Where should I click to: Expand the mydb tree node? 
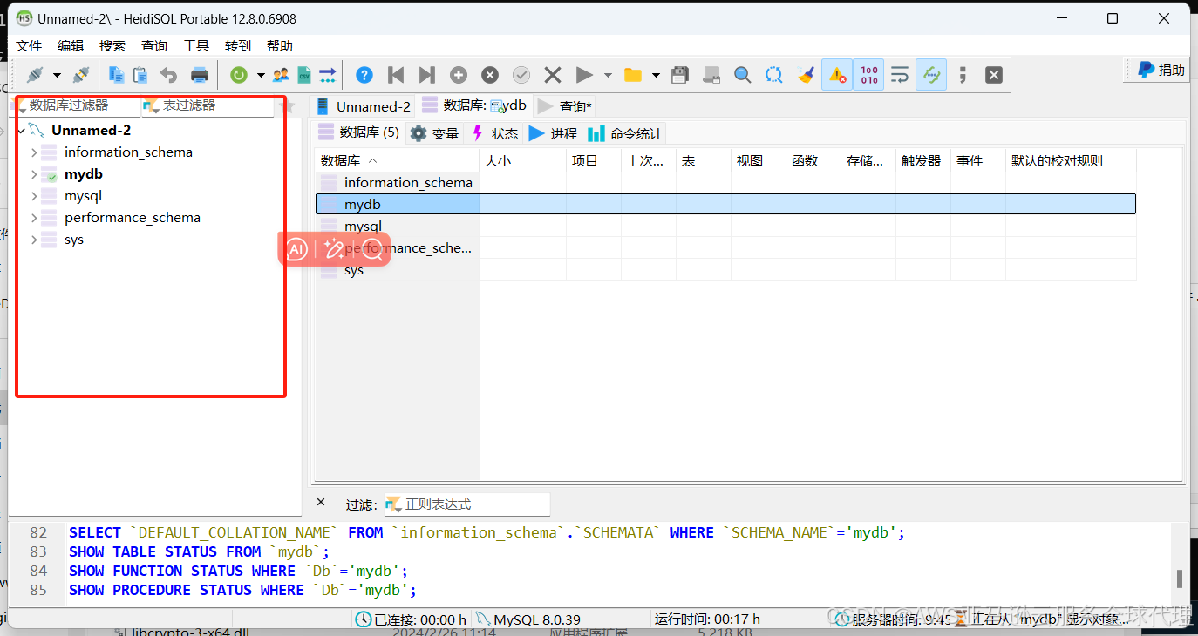coord(34,174)
